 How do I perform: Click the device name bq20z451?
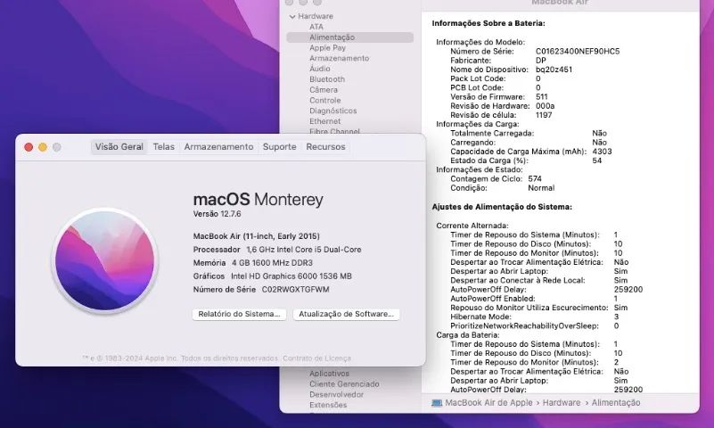coord(554,70)
